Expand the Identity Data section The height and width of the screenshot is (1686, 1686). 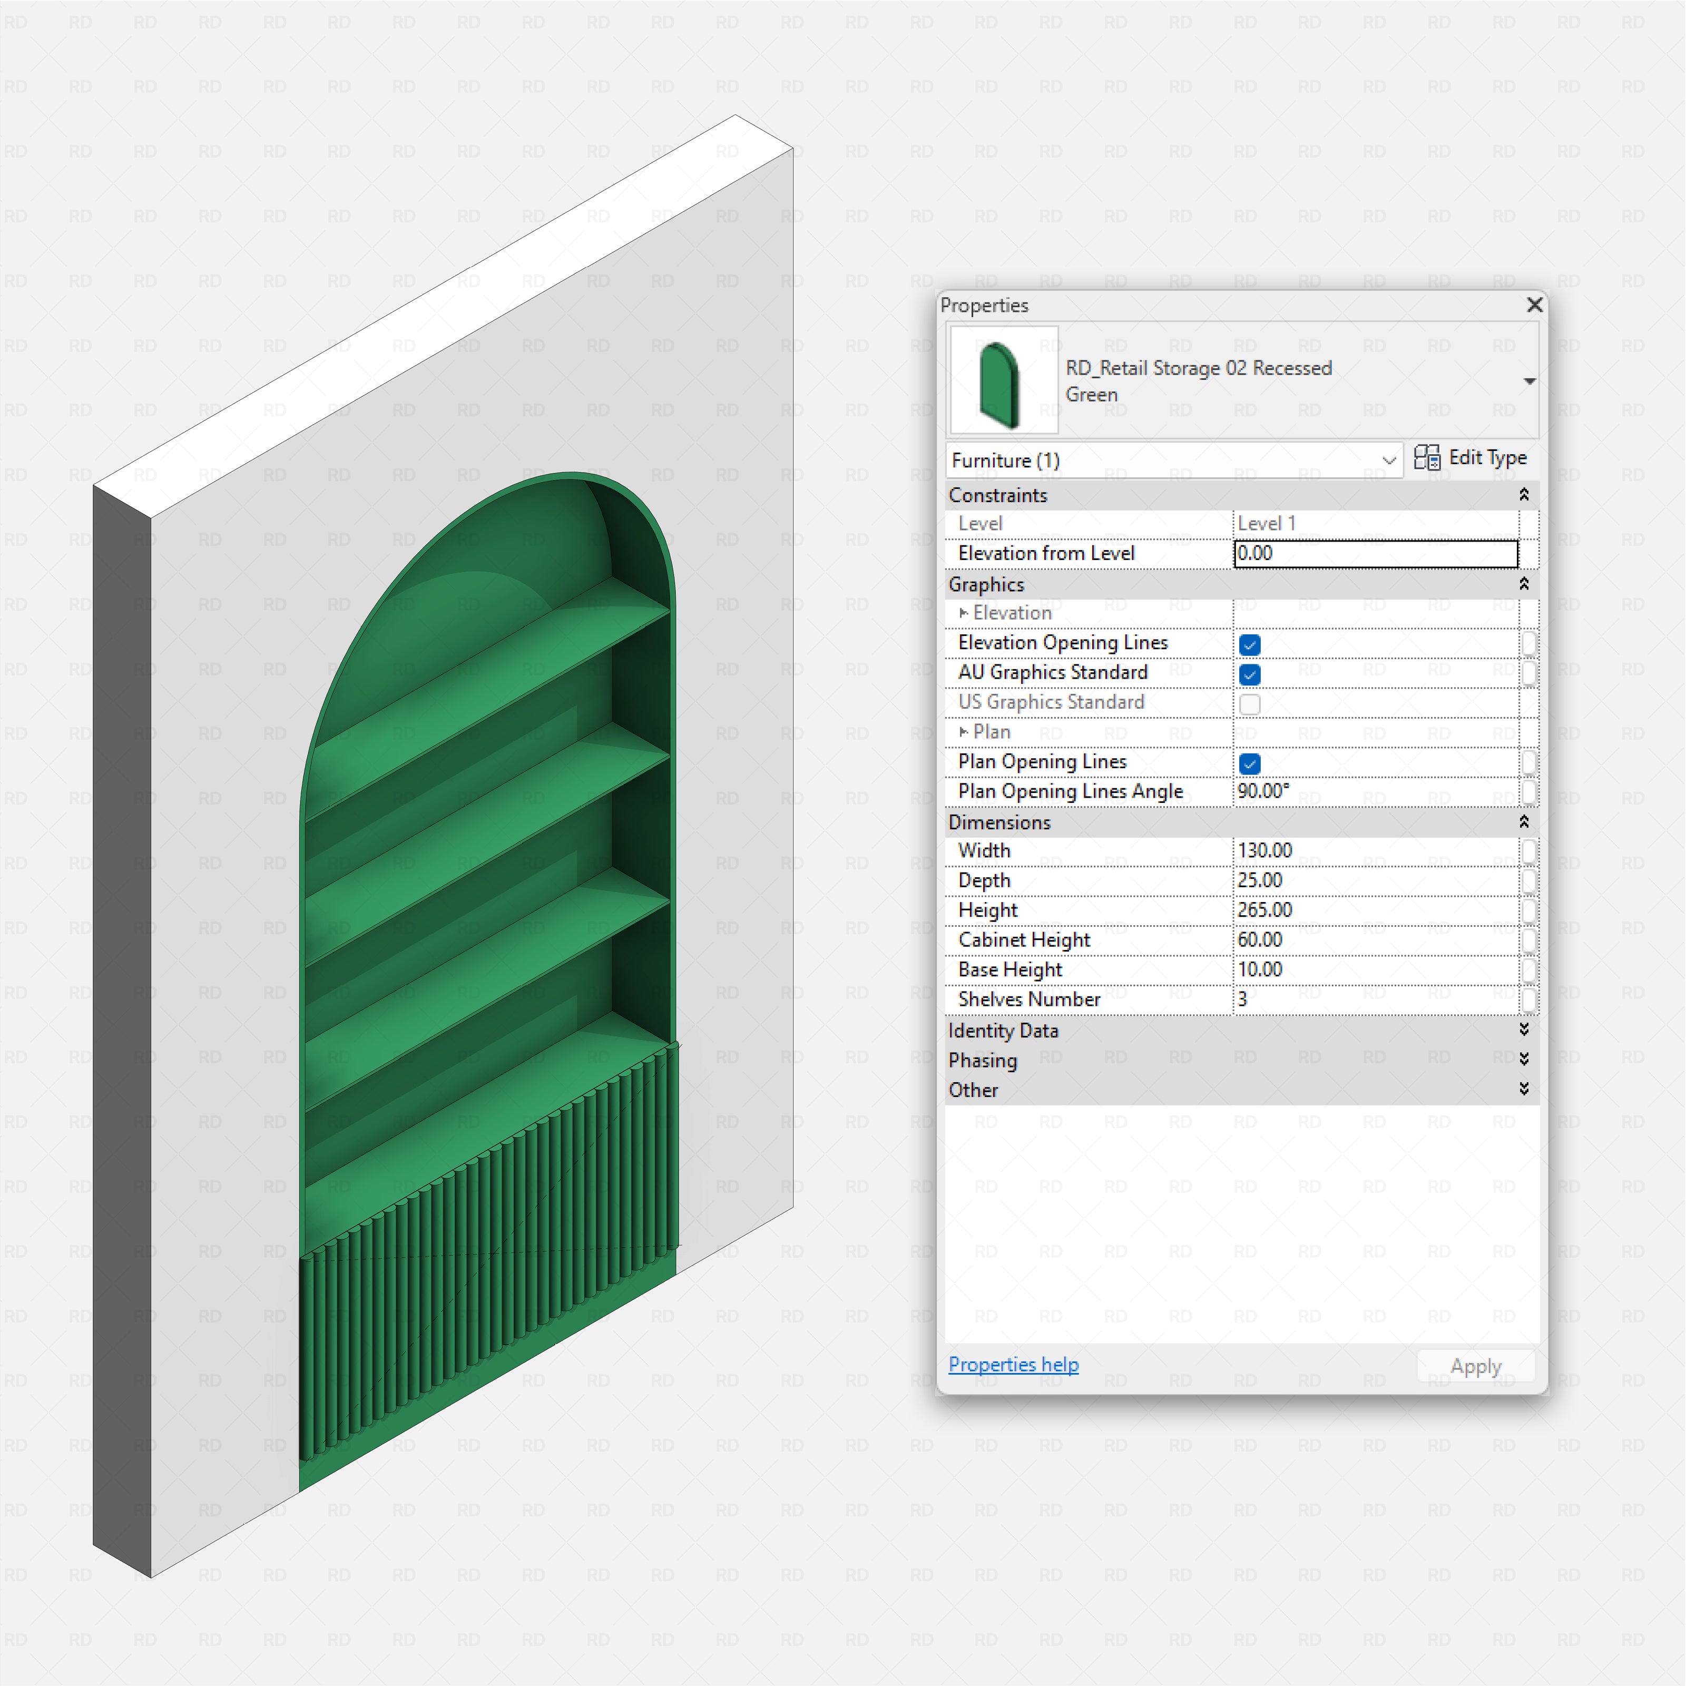point(1524,1030)
